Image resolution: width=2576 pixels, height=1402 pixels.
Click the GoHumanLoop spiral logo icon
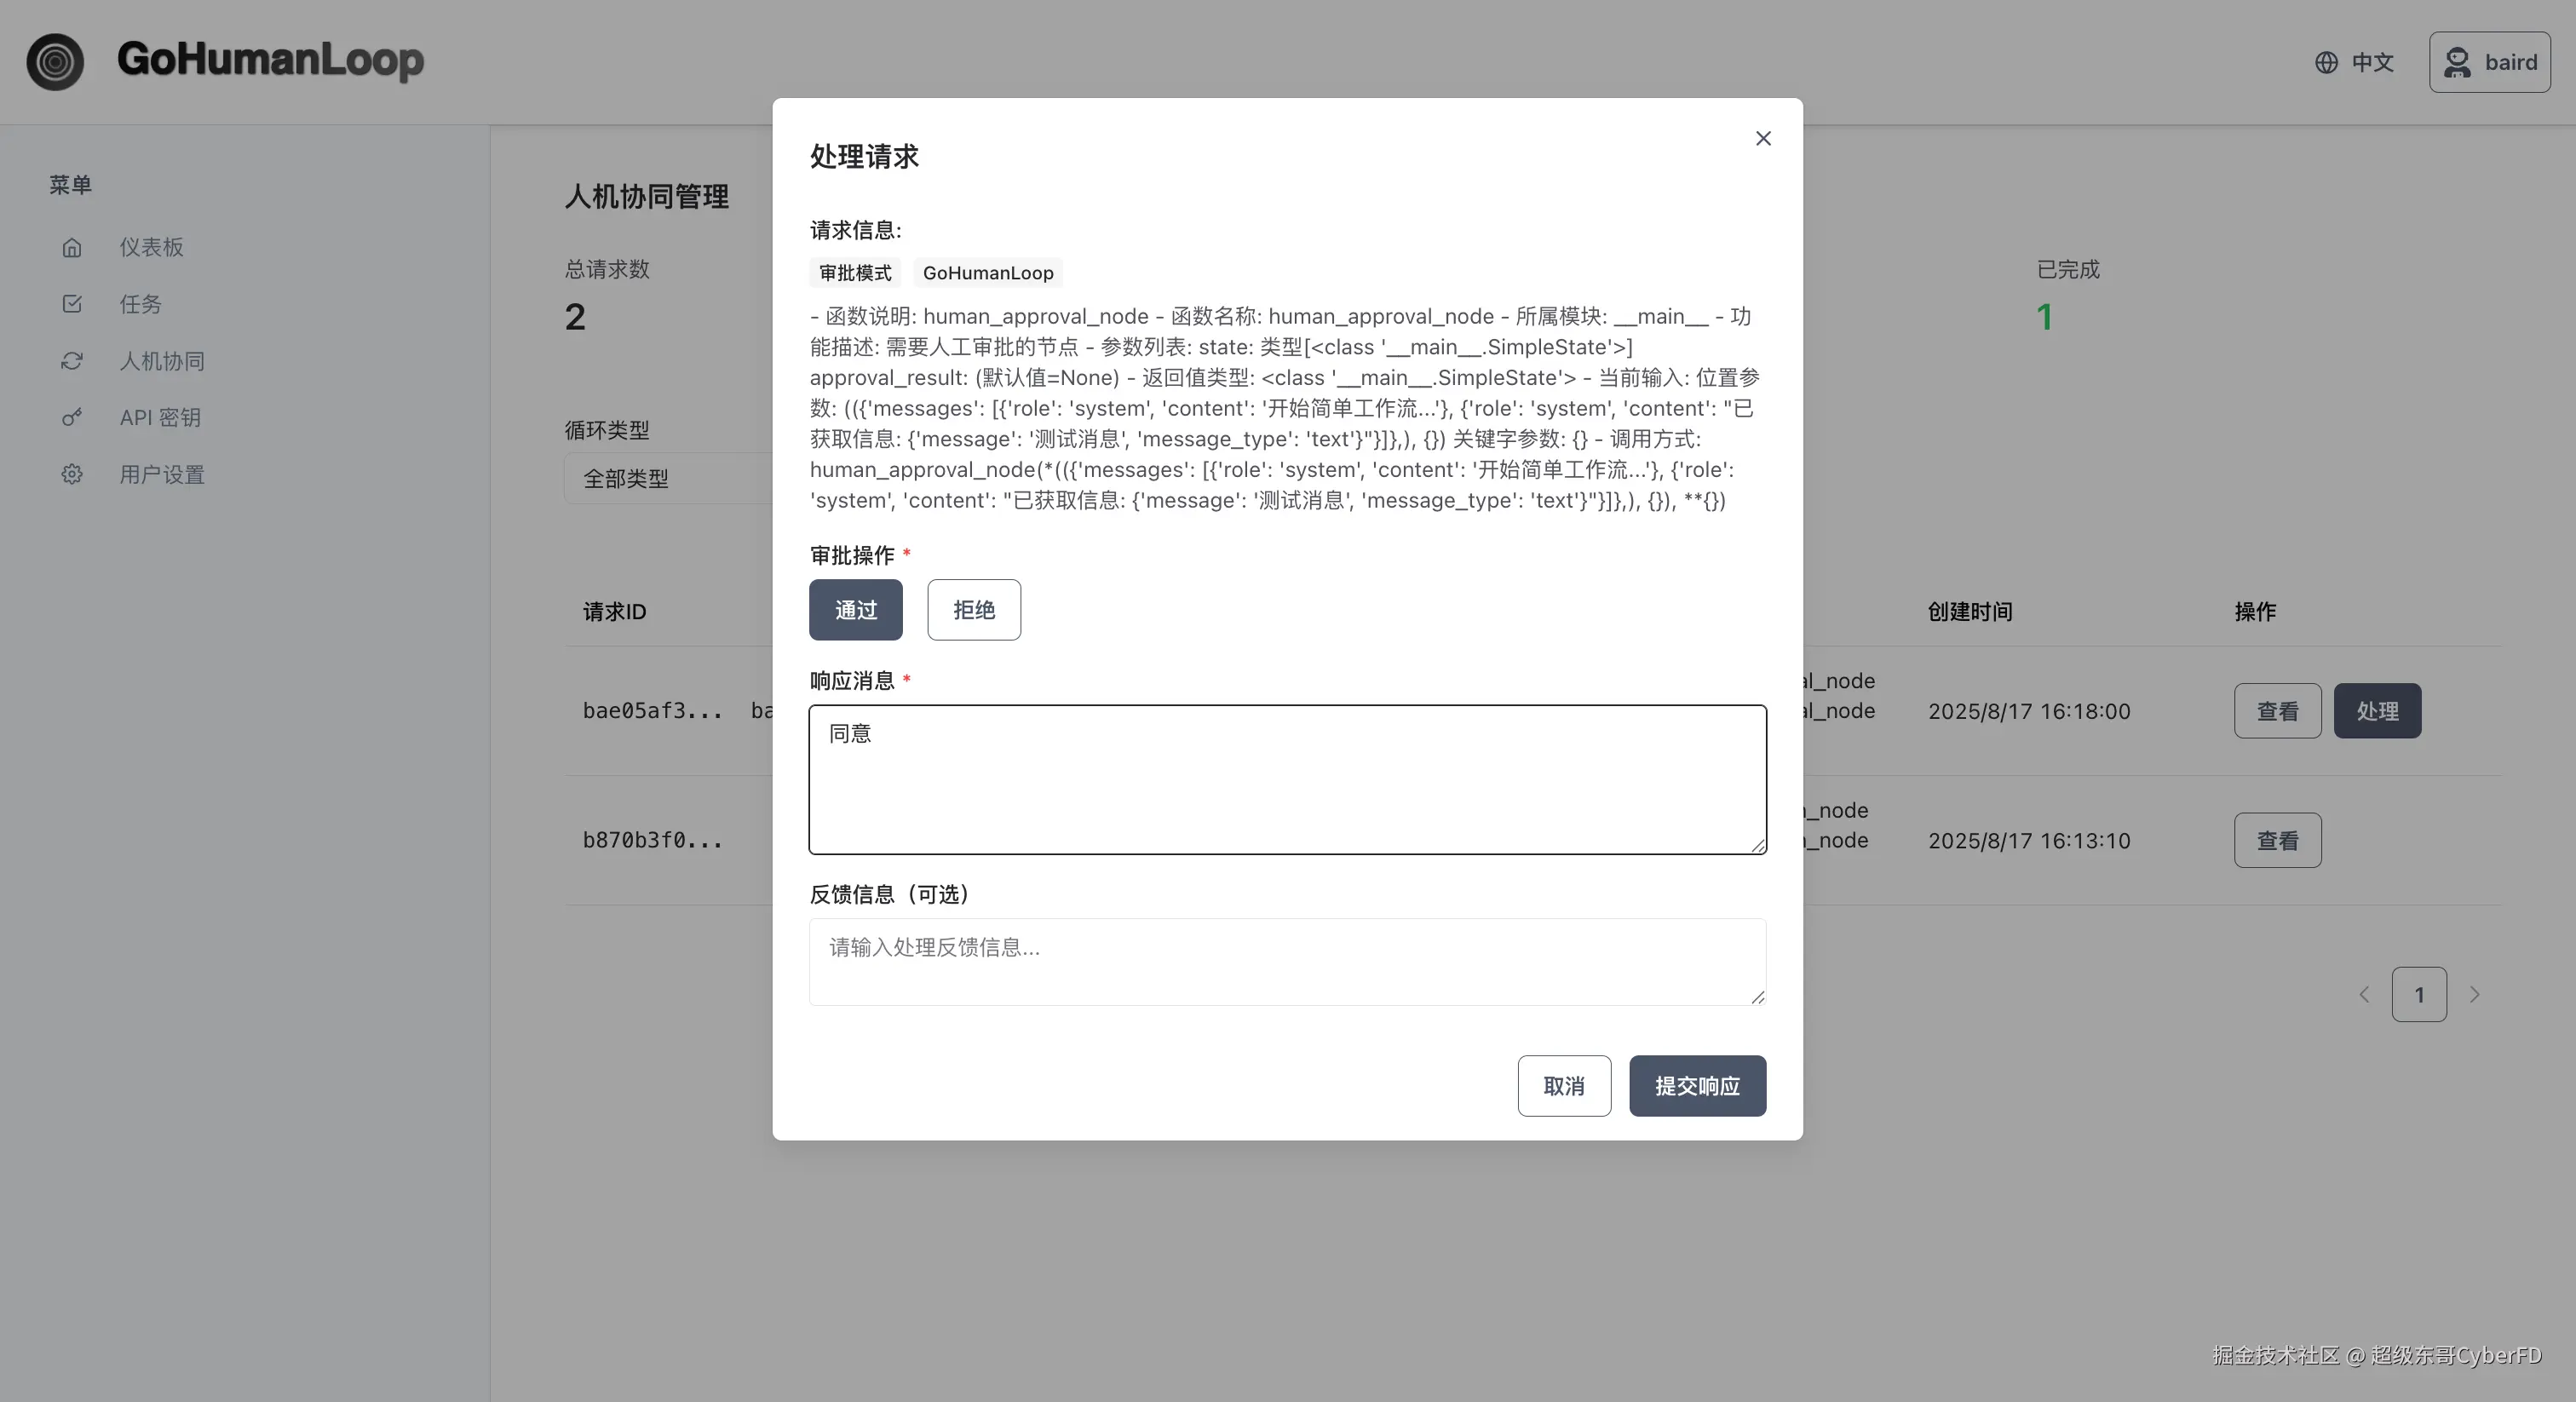[x=55, y=62]
